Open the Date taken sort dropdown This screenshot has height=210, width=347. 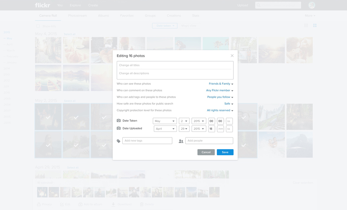pos(165,26)
